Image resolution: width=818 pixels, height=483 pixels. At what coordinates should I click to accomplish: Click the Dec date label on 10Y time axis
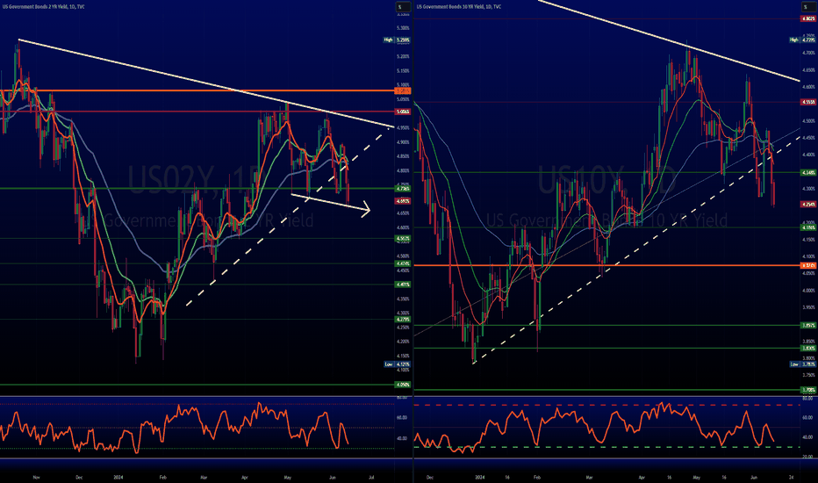click(x=429, y=477)
